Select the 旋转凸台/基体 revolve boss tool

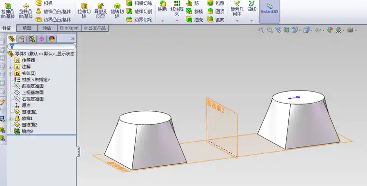click(26, 11)
